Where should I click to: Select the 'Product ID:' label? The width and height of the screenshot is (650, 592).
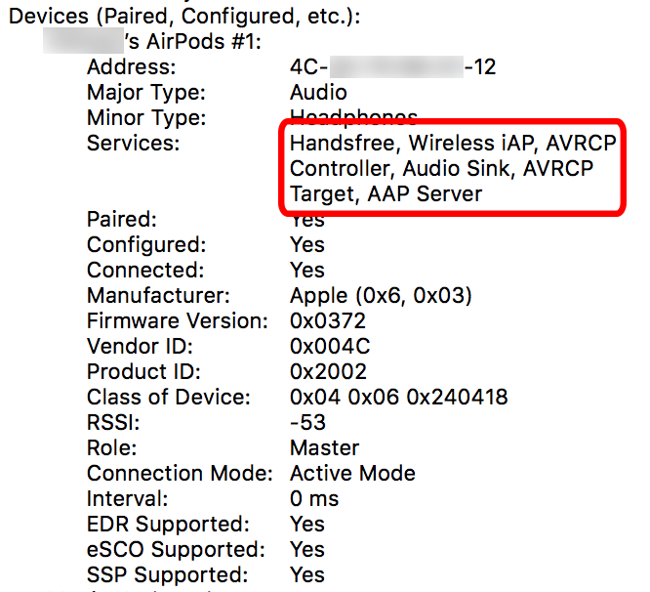tap(143, 371)
